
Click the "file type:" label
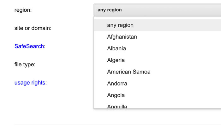25,64
